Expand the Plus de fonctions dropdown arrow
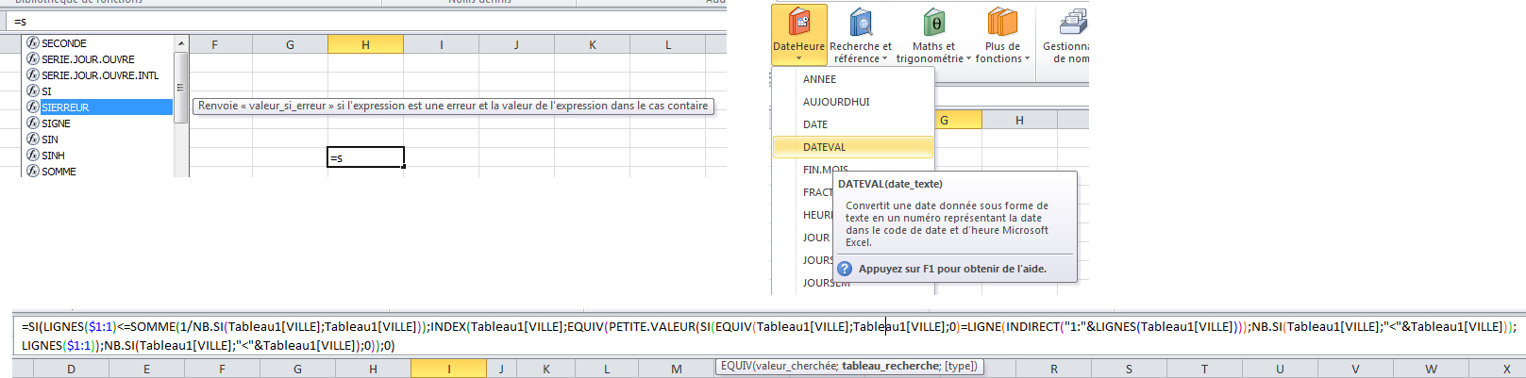The width and height of the screenshot is (1526, 378). click(x=1028, y=59)
